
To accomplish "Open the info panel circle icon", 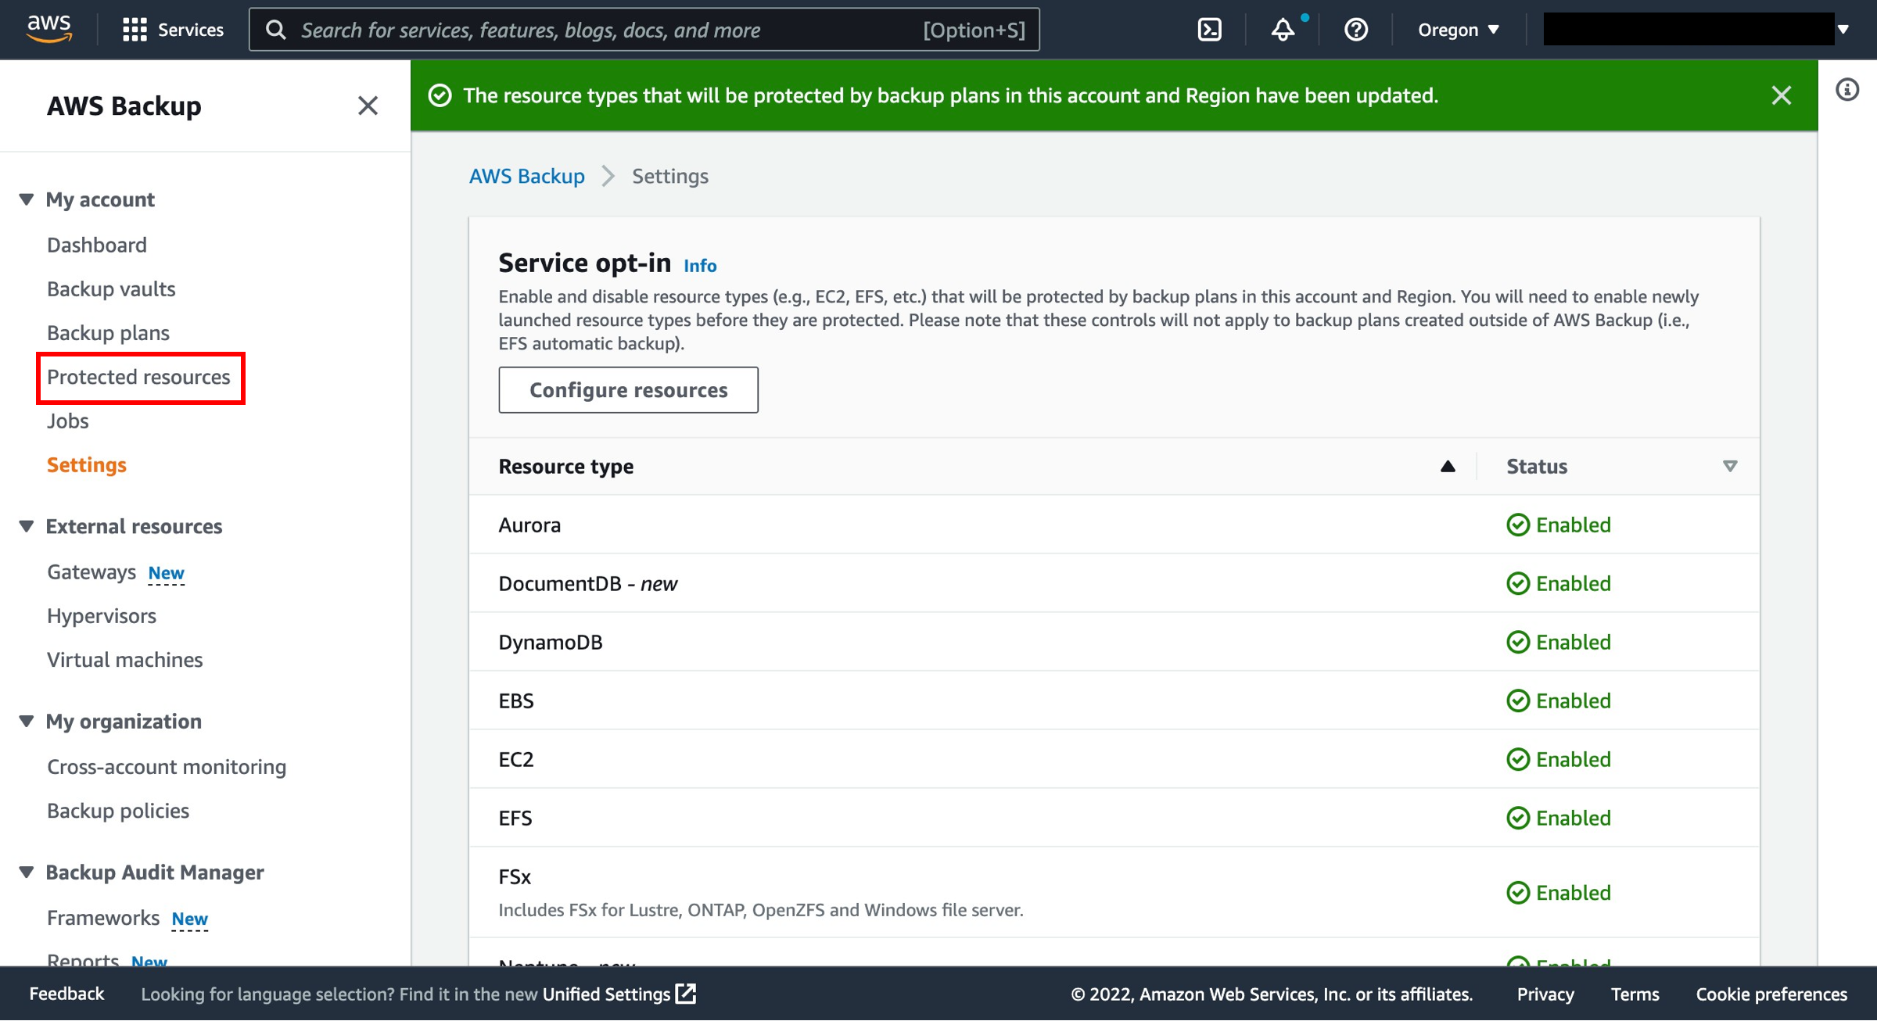I will pos(1847,90).
